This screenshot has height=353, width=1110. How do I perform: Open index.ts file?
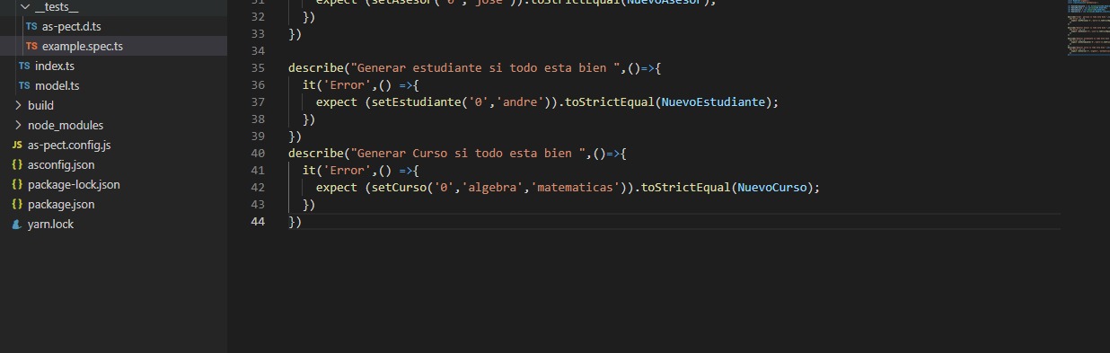coord(55,66)
